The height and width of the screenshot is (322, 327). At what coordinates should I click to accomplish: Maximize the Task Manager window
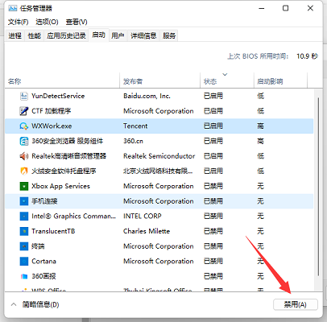(286, 8)
